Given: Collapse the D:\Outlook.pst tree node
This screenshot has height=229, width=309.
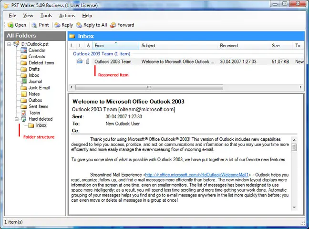Looking at the screenshot, I should tap(9, 44).
